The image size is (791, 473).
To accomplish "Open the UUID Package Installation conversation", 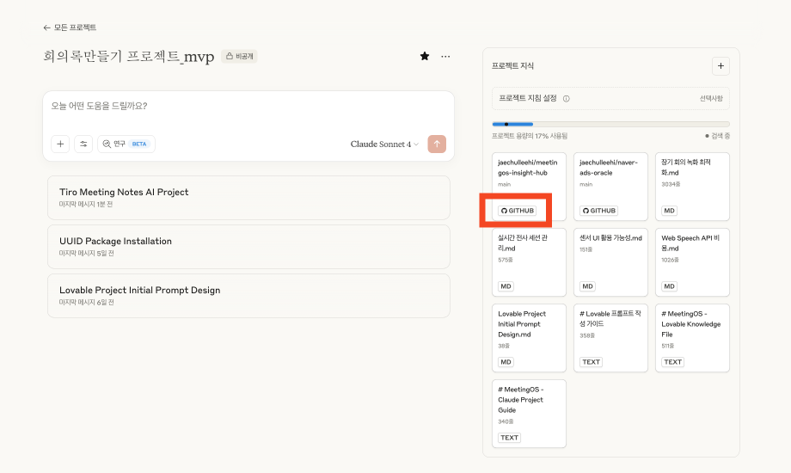I will 248,246.
